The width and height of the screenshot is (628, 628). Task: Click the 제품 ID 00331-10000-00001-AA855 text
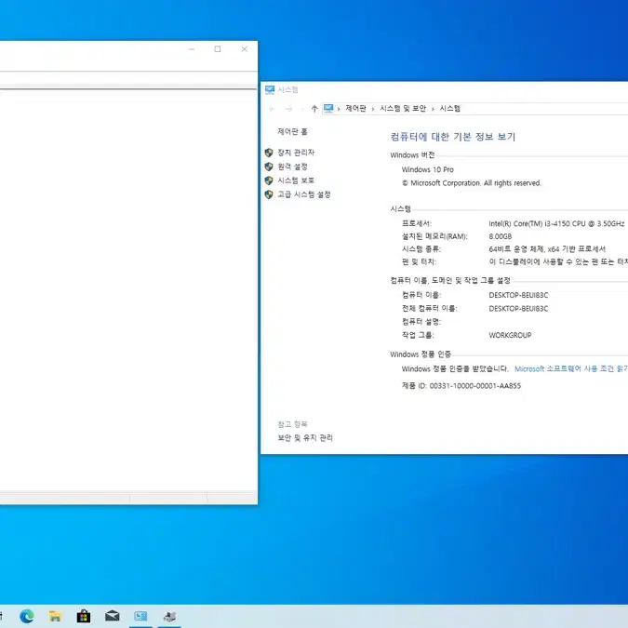[461, 386]
